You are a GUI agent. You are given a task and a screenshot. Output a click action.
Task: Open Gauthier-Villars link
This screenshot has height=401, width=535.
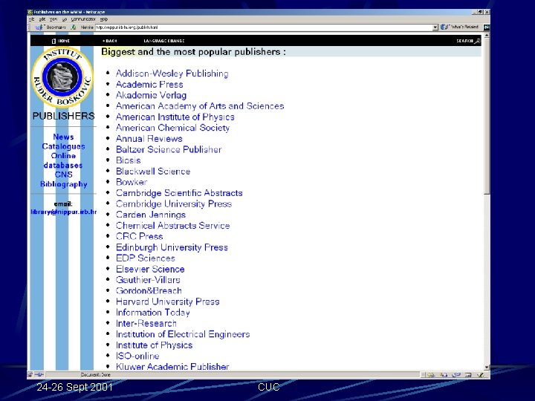pos(148,280)
